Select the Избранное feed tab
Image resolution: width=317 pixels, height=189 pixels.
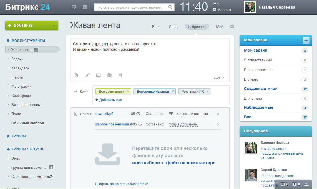tap(197, 27)
